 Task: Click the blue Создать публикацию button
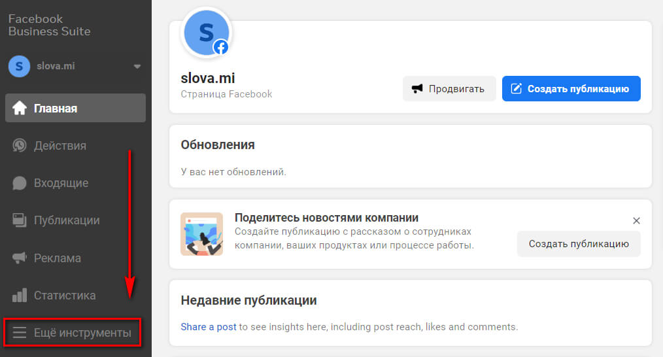571,88
